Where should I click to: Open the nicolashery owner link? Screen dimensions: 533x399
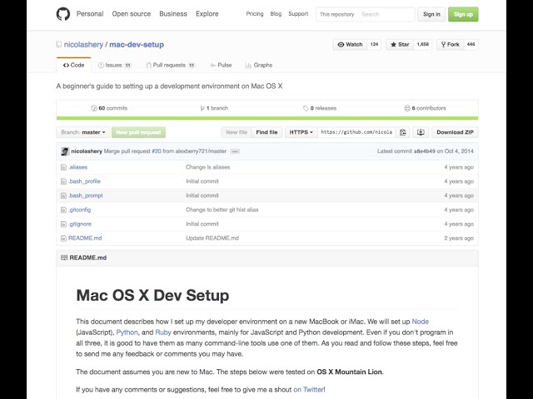coord(83,44)
